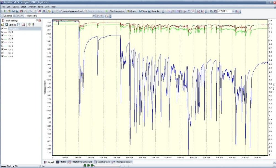
Task: Click the green Start recording play icon
Action: coord(107,11)
